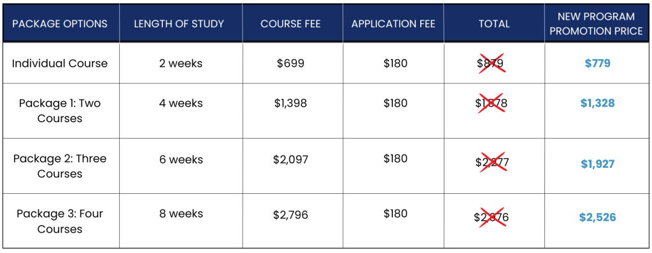Image resolution: width=652 pixels, height=253 pixels.
Task: Click the $2,526 promotion price
Action: tap(597, 217)
